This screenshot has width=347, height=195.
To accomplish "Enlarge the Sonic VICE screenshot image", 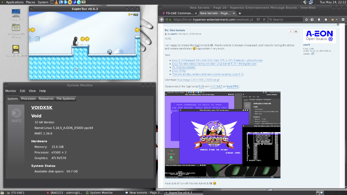I will pyautogui.click(x=223, y=135).
